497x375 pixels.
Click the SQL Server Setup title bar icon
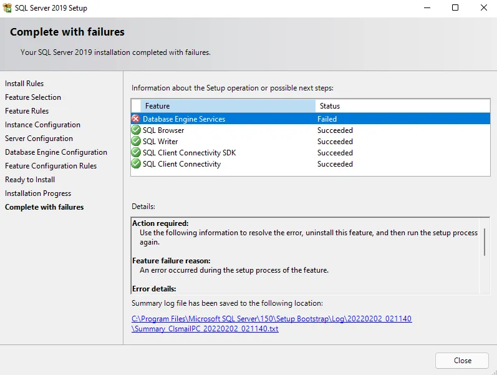click(8, 8)
